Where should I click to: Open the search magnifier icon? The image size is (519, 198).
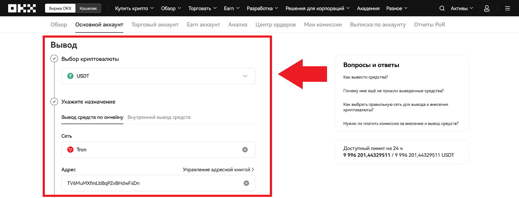(x=442, y=8)
